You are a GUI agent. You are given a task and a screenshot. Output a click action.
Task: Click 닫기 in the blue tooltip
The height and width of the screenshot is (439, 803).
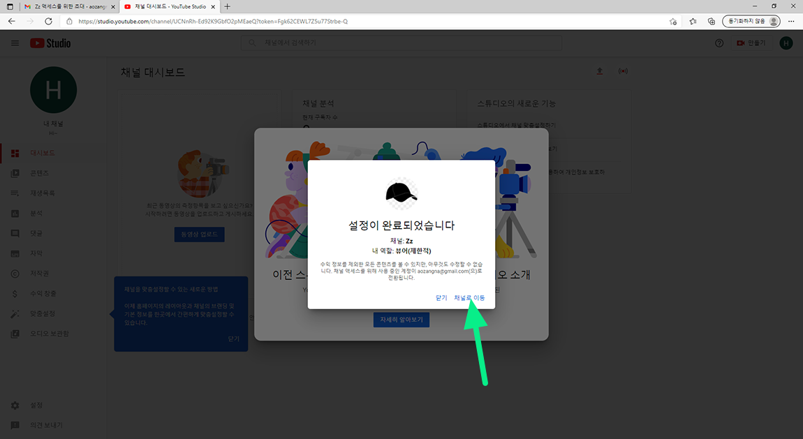[x=233, y=338]
